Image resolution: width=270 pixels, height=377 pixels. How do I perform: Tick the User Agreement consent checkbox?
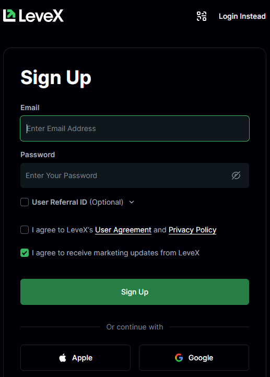(x=25, y=230)
